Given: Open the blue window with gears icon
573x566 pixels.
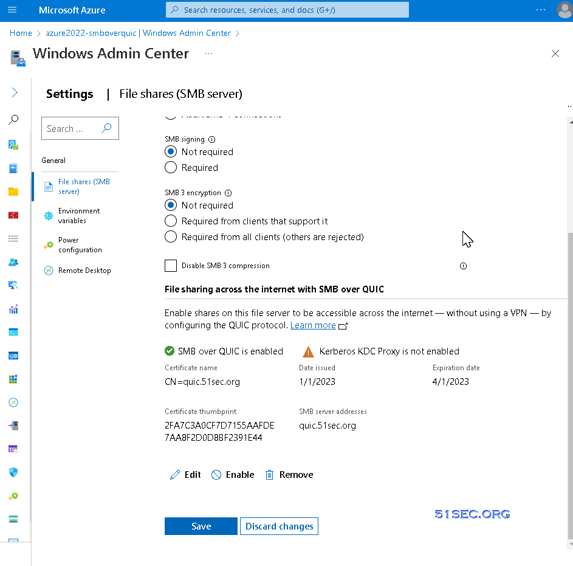Looking at the screenshot, I should click(13, 356).
